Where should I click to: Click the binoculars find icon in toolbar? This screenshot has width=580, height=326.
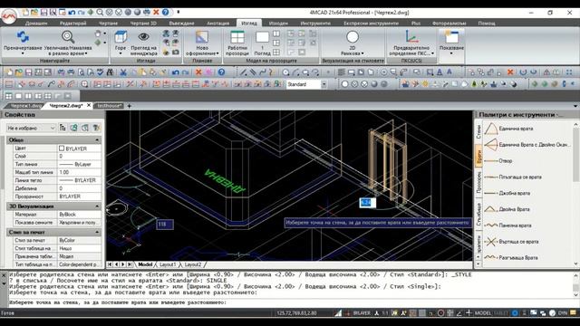pos(110,72)
